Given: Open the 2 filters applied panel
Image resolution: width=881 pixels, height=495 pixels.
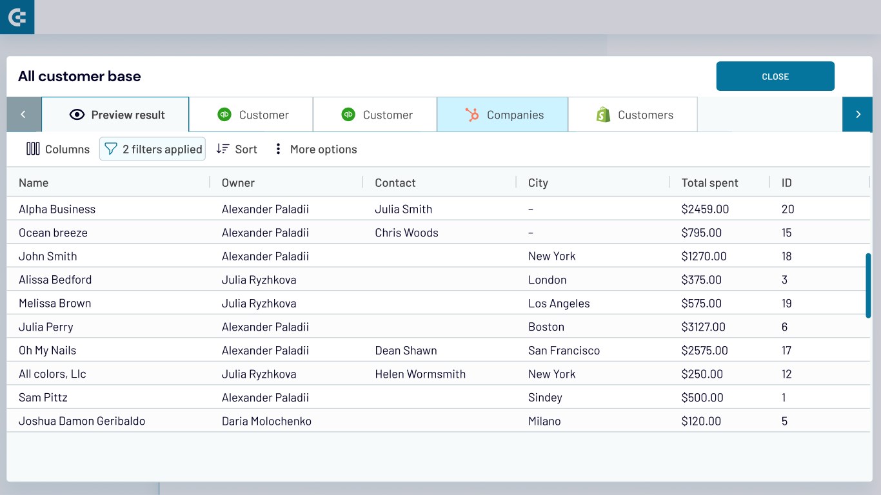Looking at the screenshot, I should coord(153,149).
